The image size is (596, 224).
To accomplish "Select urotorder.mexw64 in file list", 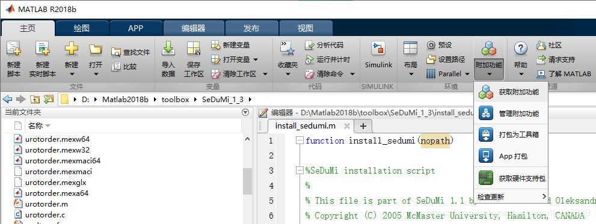I will pos(57,139).
